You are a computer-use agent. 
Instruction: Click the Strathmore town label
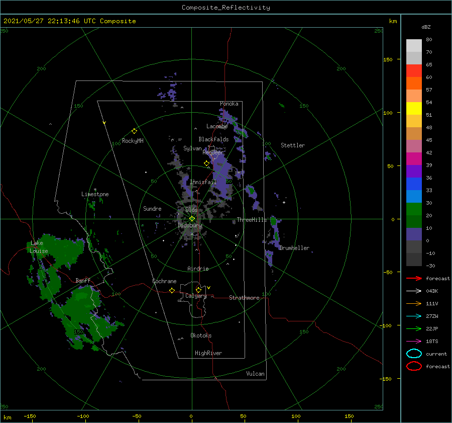pyautogui.click(x=244, y=298)
